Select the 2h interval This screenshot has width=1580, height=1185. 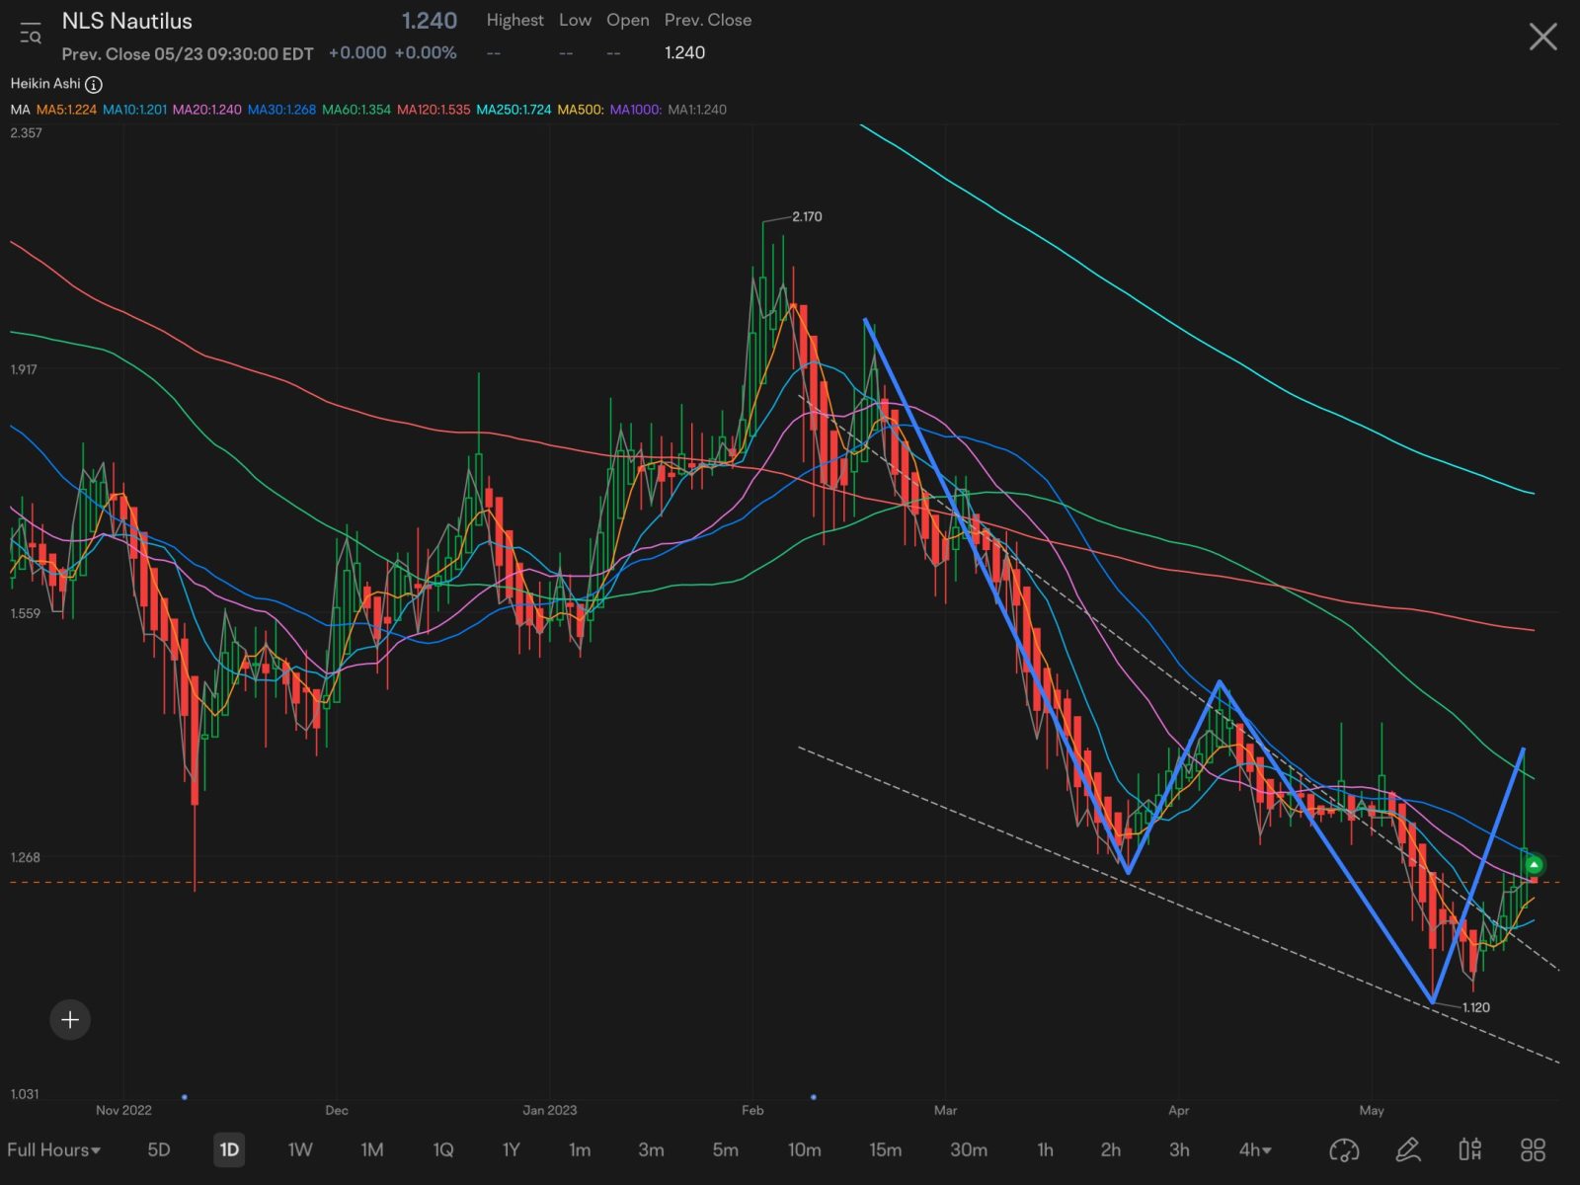[x=1111, y=1149]
